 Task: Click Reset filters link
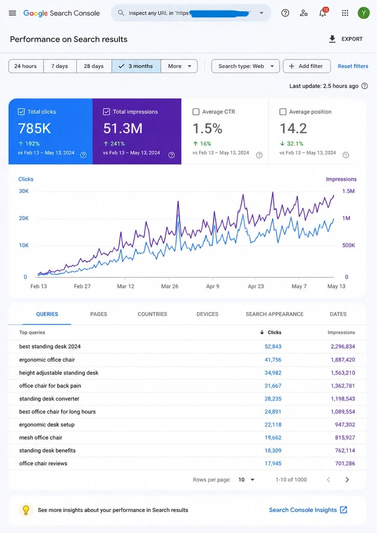[353, 66]
